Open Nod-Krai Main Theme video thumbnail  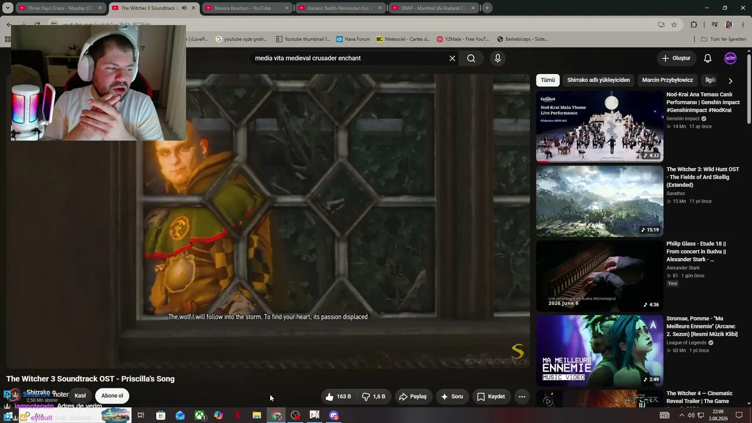[599, 126]
